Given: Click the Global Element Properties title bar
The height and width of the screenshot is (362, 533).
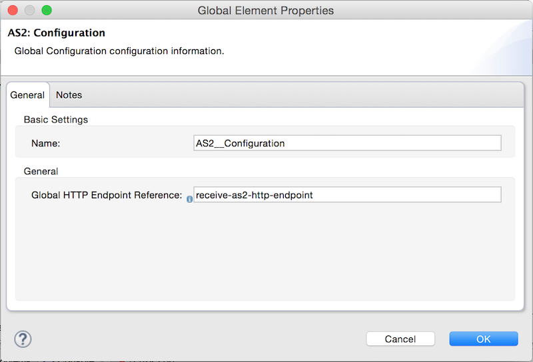Looking at the screenshot, I should click(266, 11).
